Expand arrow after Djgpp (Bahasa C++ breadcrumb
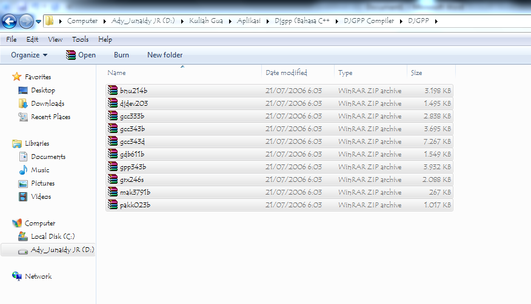The height and width of the screenshot is (304, 531). click(336, 21)
